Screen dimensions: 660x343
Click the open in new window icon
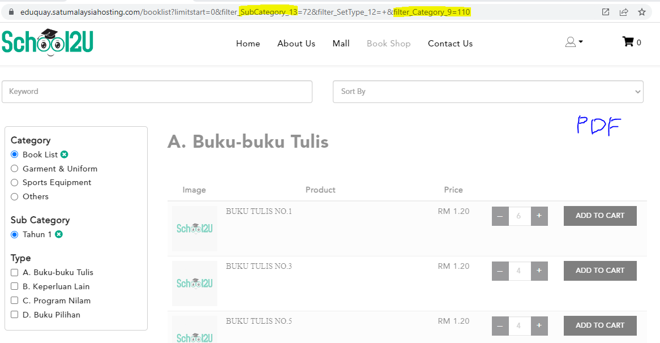point(606,12)
